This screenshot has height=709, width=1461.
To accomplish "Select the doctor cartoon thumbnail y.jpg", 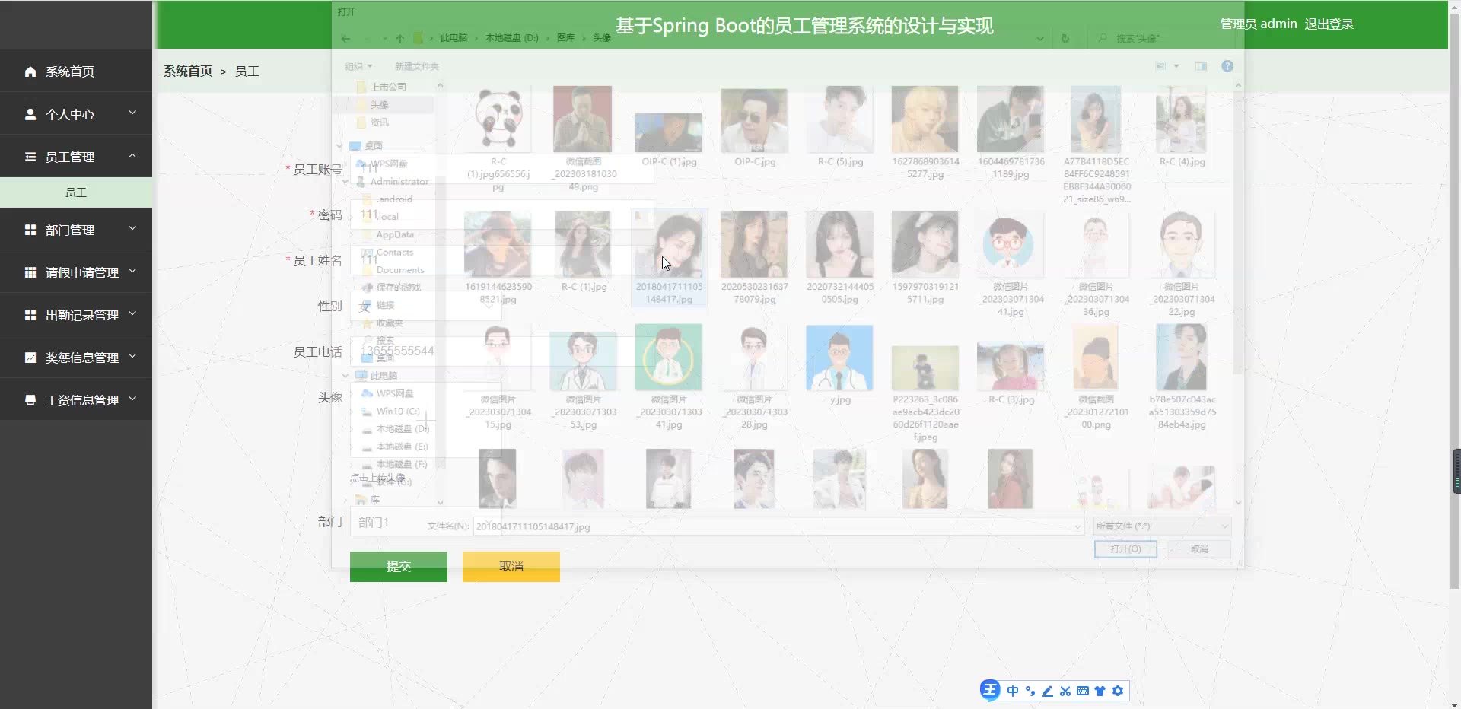I will click(840, 359).
